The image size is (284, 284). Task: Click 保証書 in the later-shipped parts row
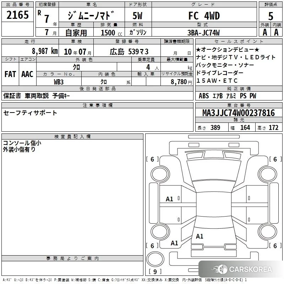tap(12, 95)
